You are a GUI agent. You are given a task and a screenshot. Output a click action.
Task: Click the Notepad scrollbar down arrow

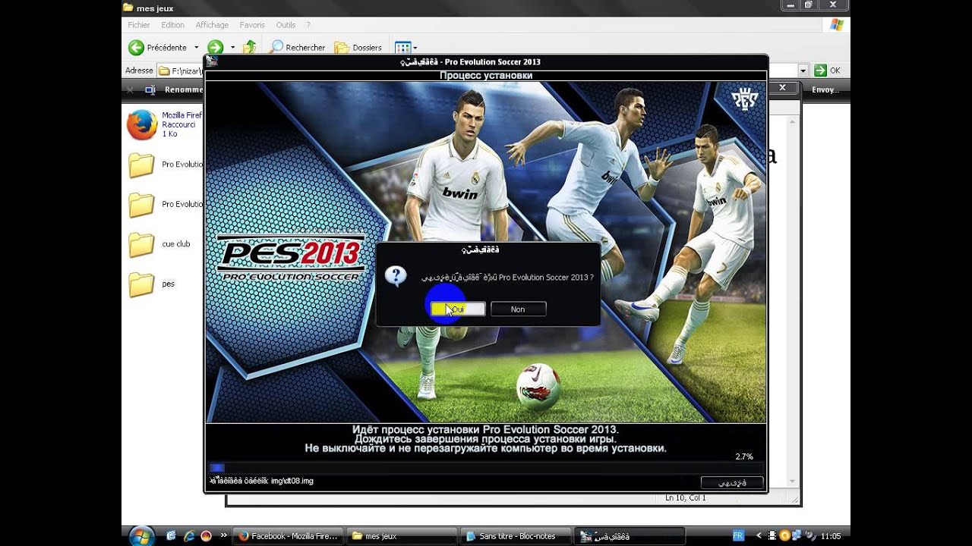point(794,482)
